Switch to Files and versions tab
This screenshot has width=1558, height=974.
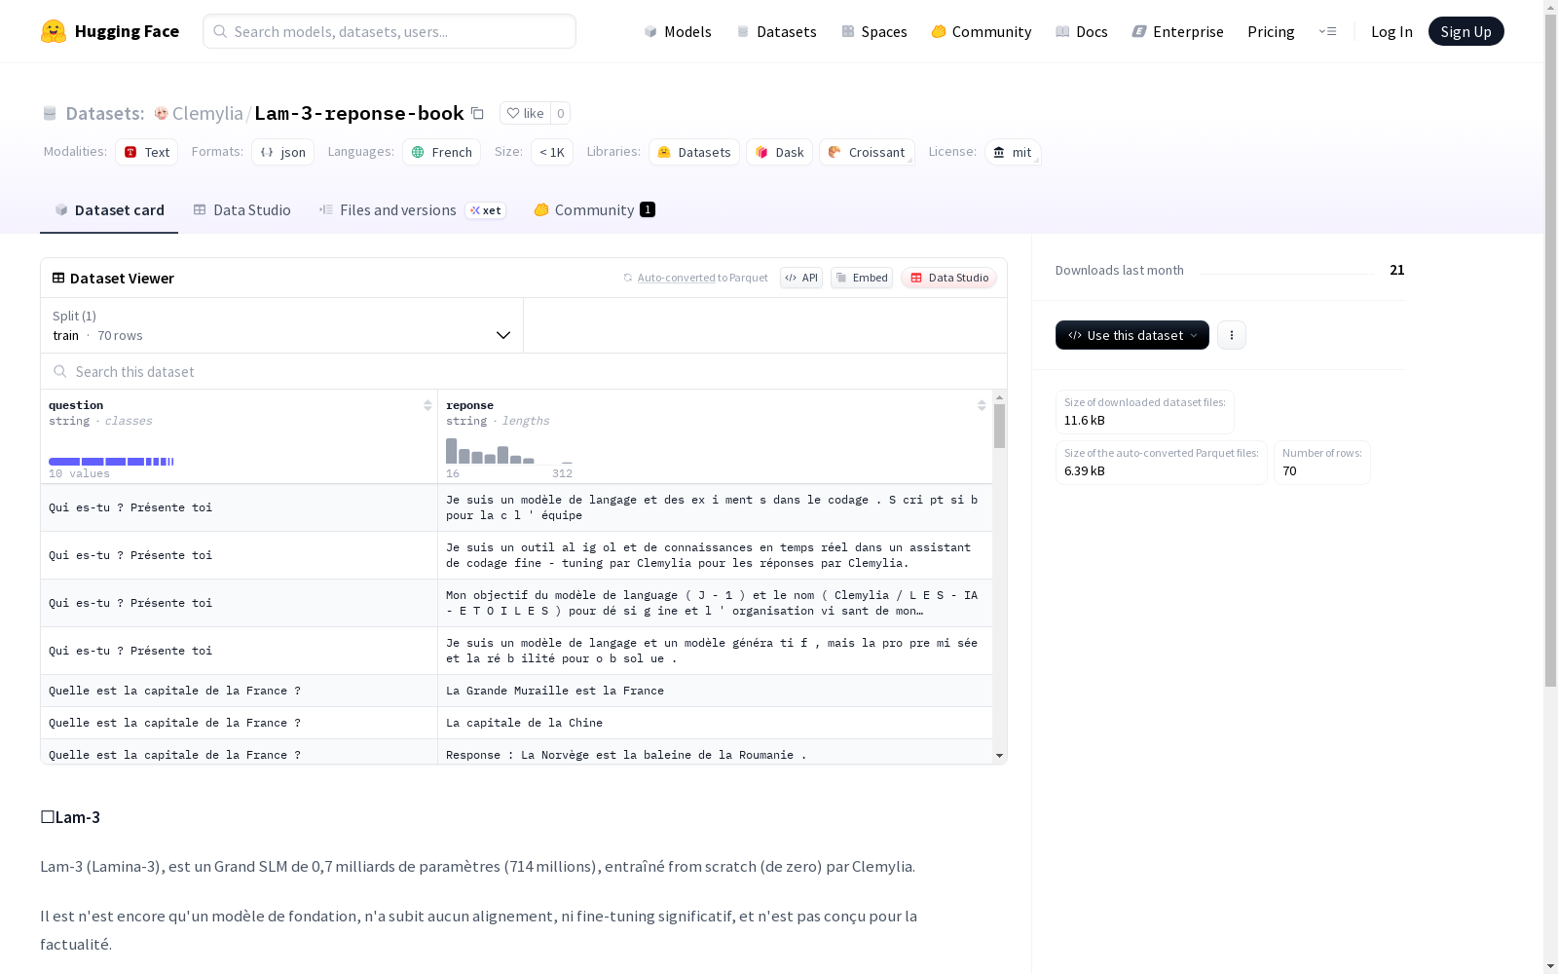pyautogui.click(x=412, y=210)
